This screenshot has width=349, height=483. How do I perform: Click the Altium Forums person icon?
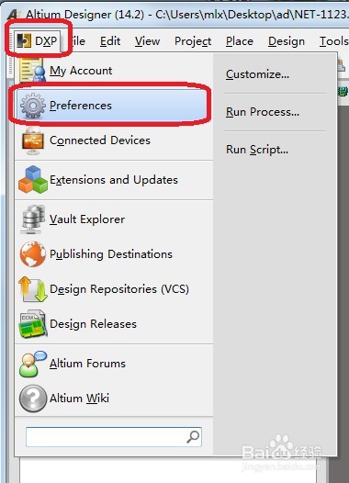pyautogui.click(x=33, y=364)
